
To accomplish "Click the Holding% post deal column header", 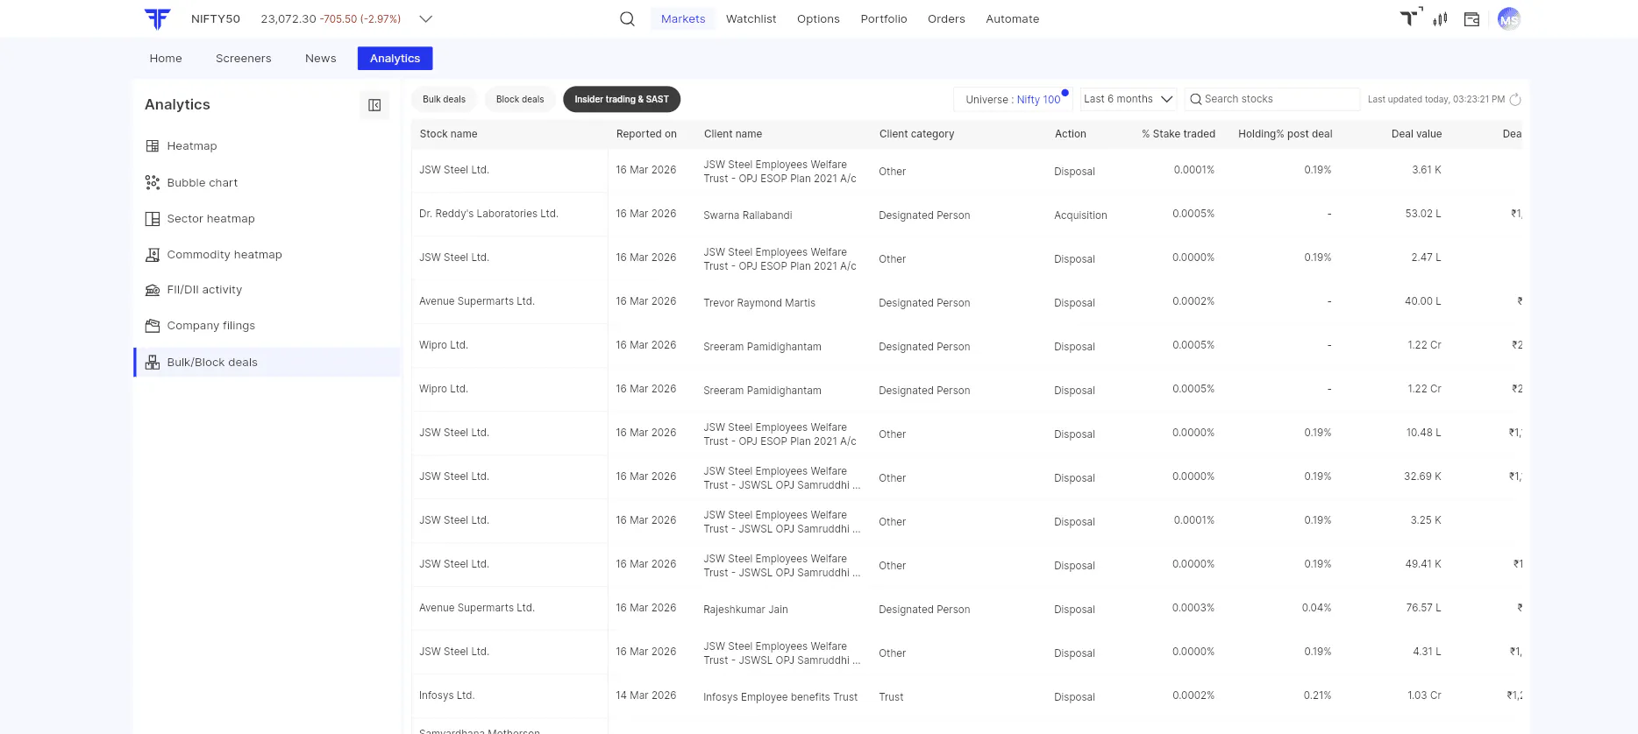I will point(1285,134).
